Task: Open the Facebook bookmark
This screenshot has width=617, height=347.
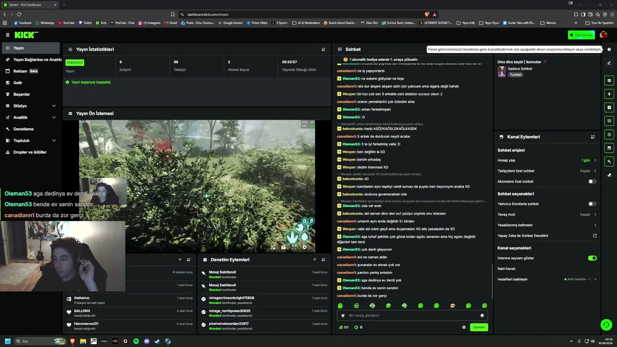Action: [23, 23]
